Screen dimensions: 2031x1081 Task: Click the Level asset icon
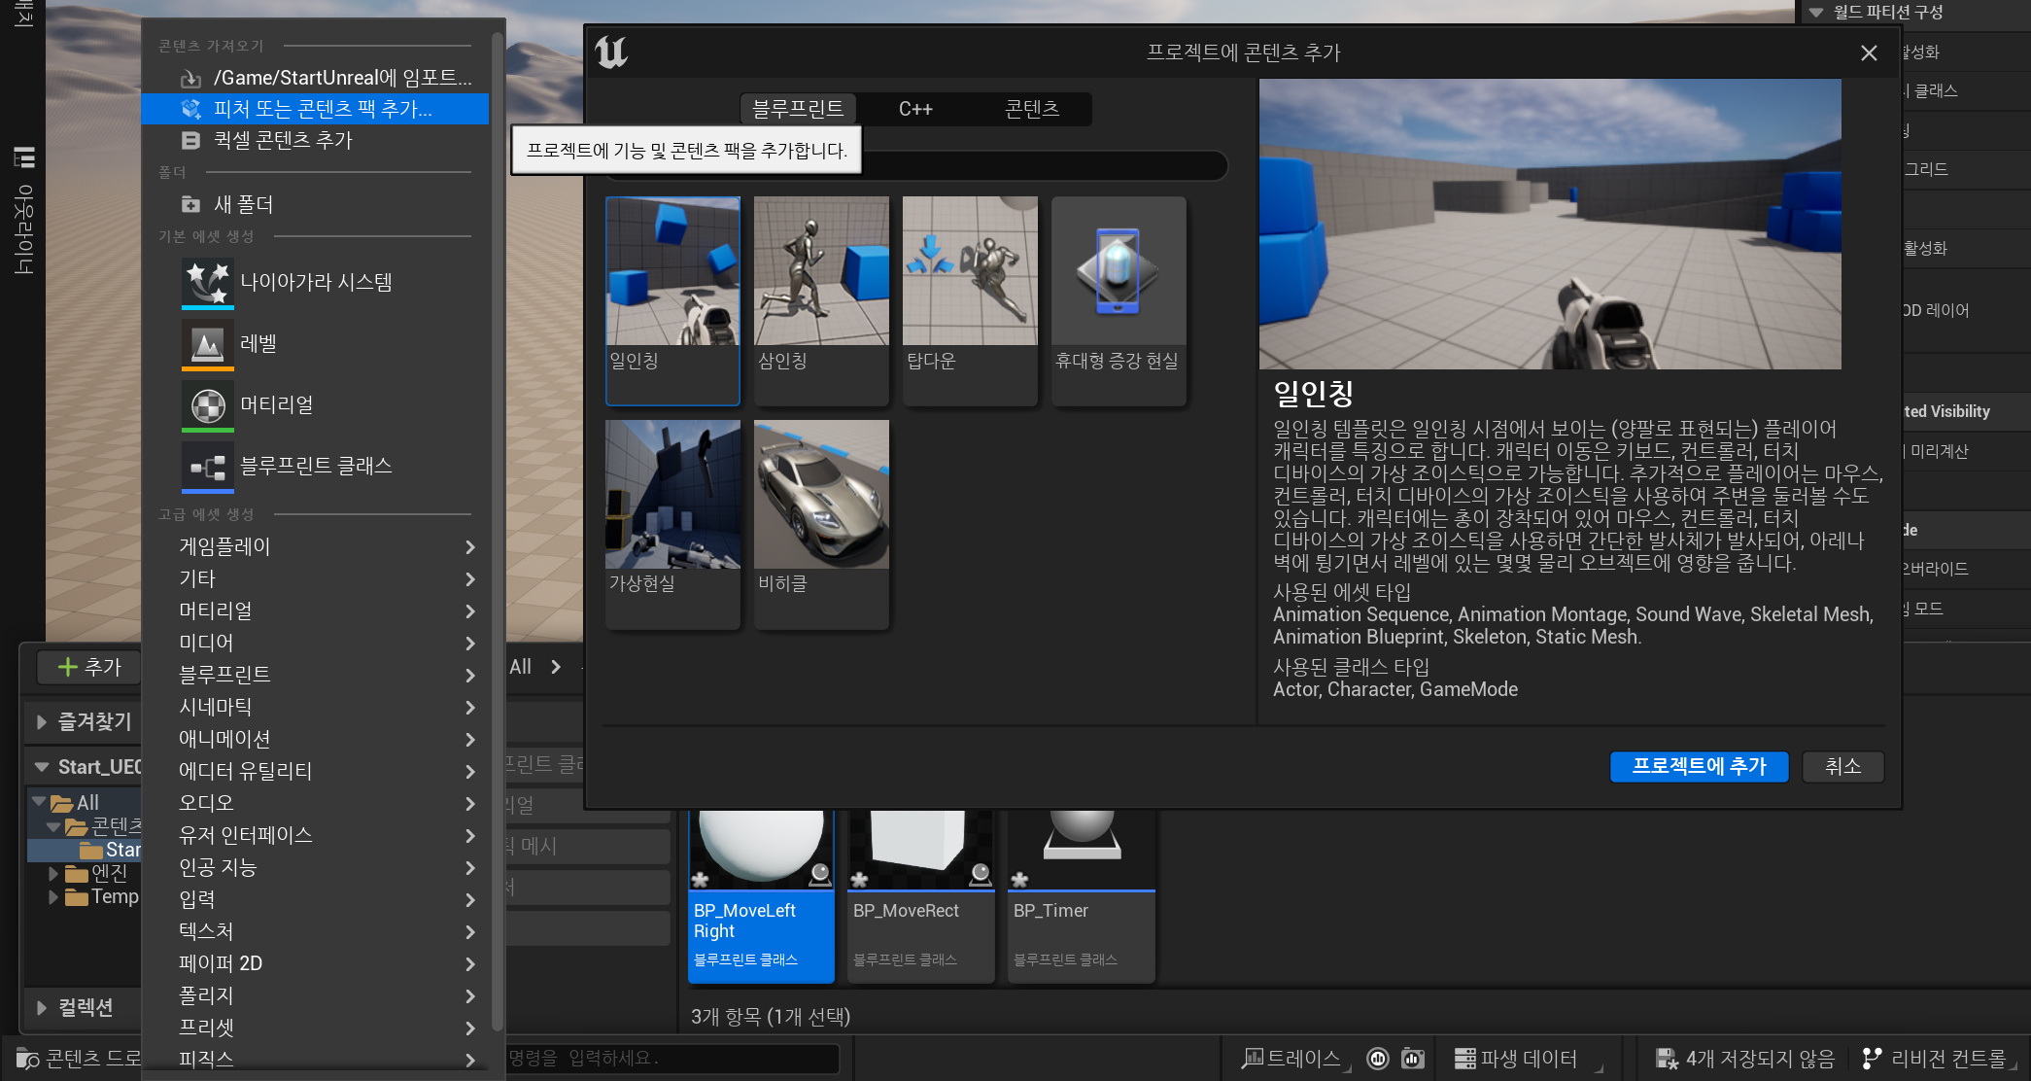tap(207, 343)
